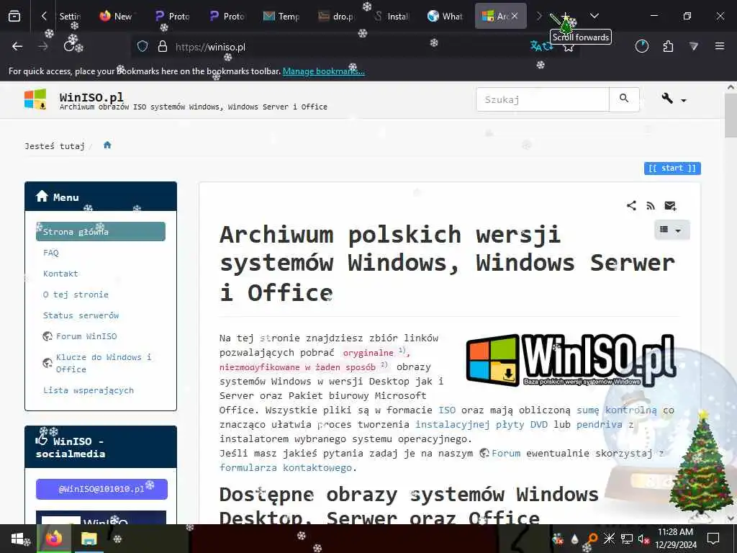Click the page reload icon
The height and width of the screenshot is (553, 737).
pos(70,47)
